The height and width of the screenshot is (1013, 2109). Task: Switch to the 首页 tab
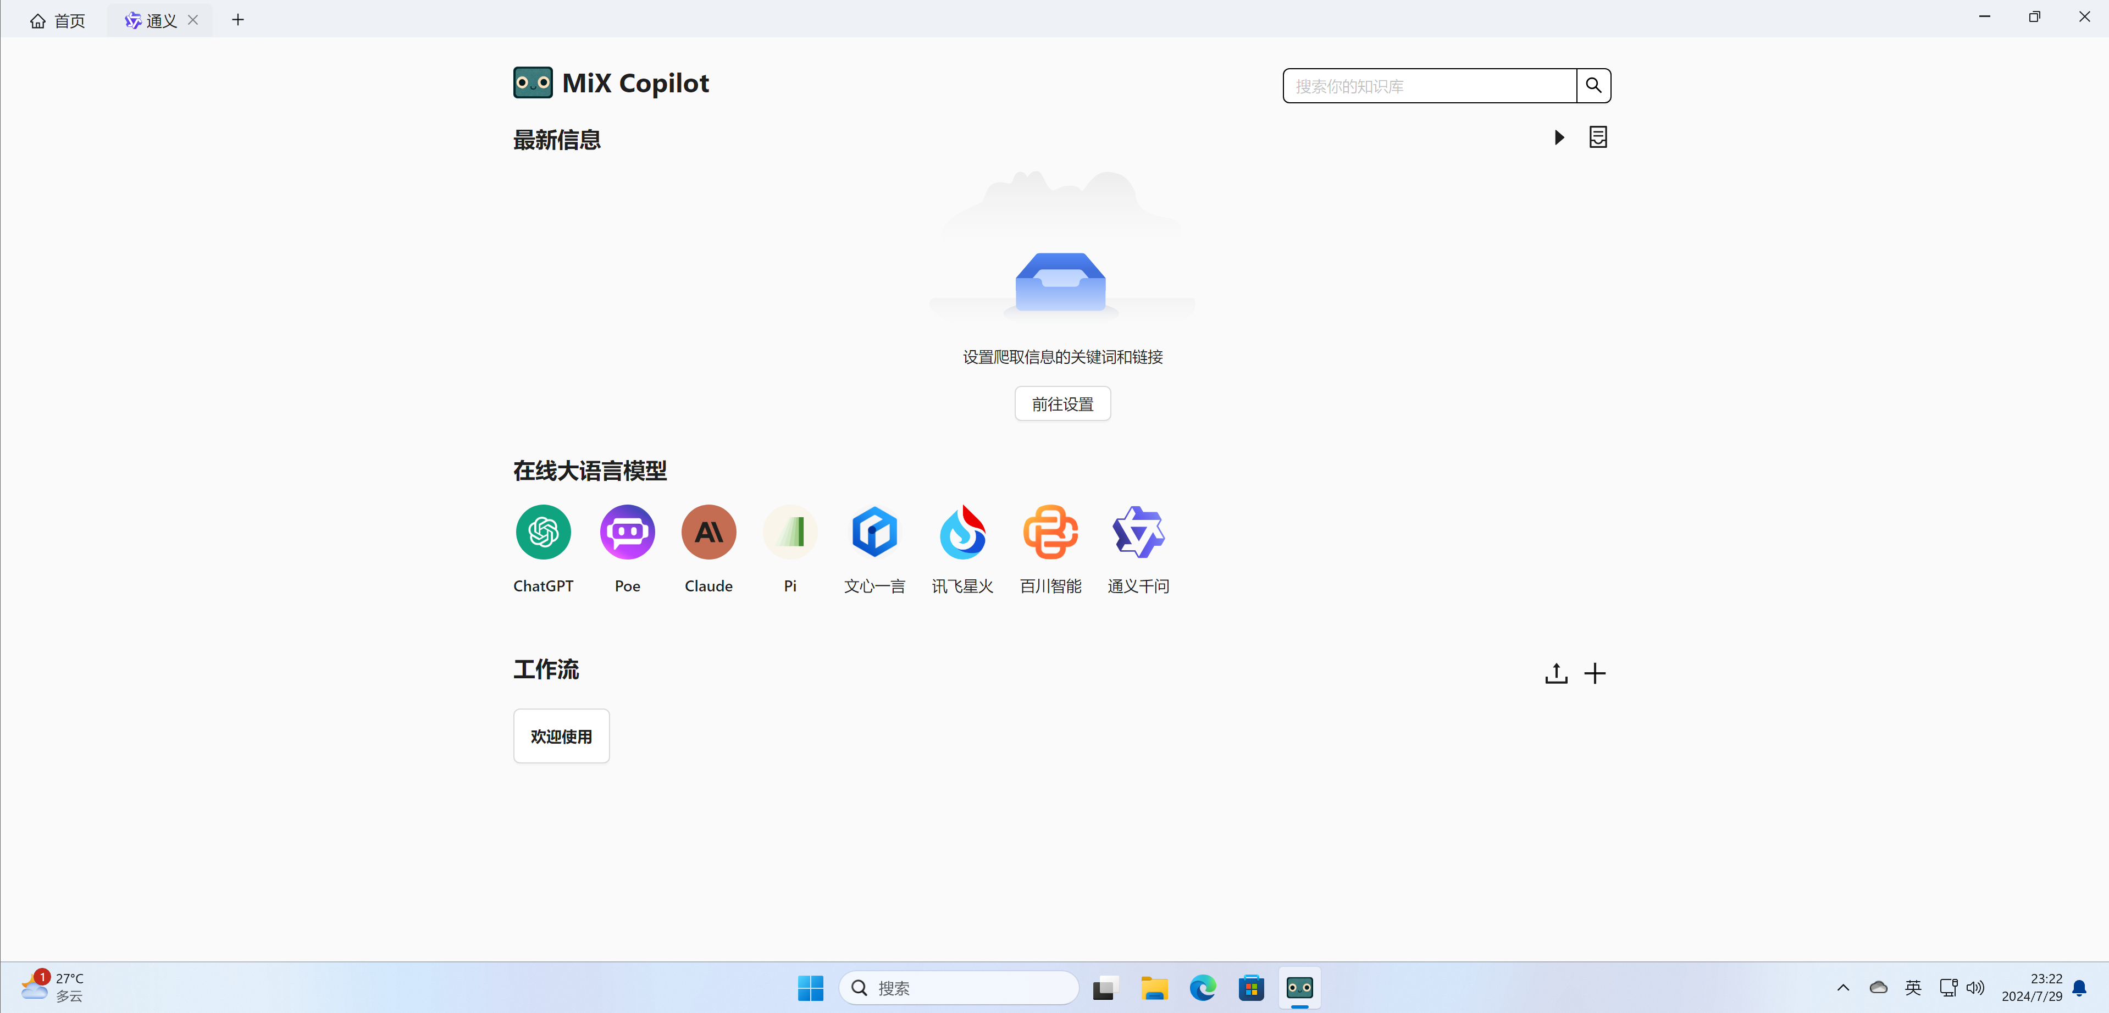click(57, 20)
